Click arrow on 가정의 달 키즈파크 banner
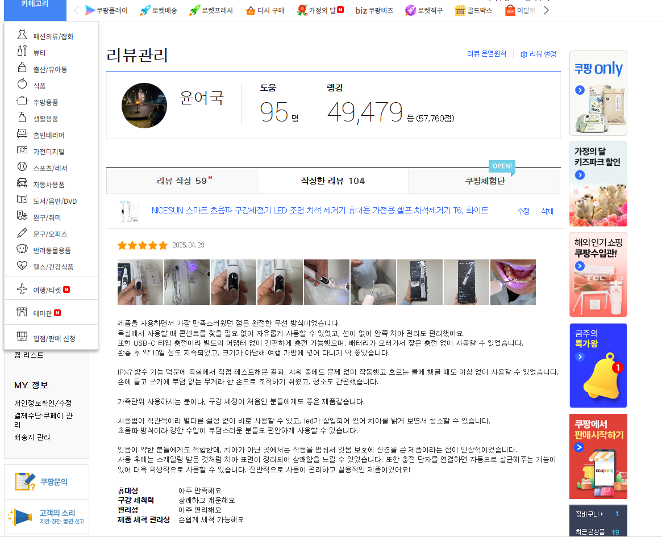Image resolution: width=662 pixels, height=537 pixels. pos(580,175)
